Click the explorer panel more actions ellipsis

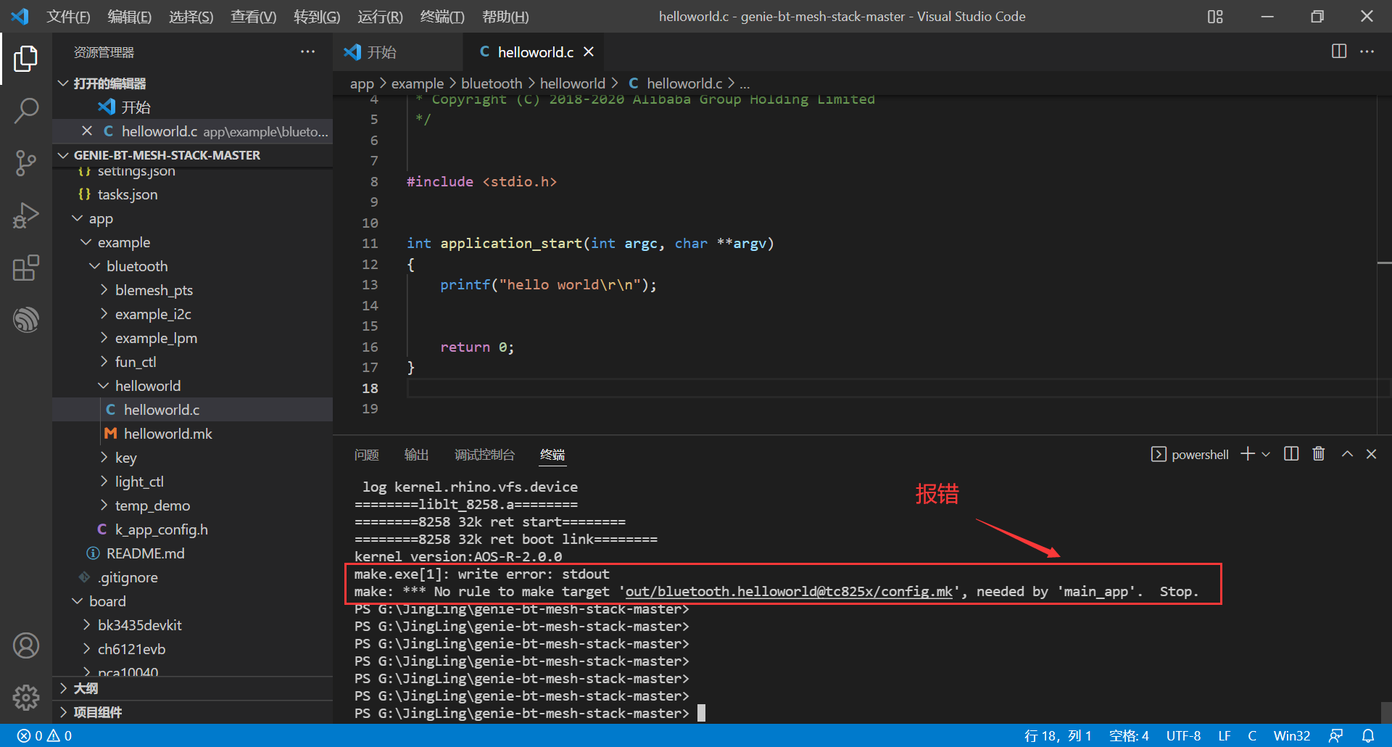pos(308,51)
